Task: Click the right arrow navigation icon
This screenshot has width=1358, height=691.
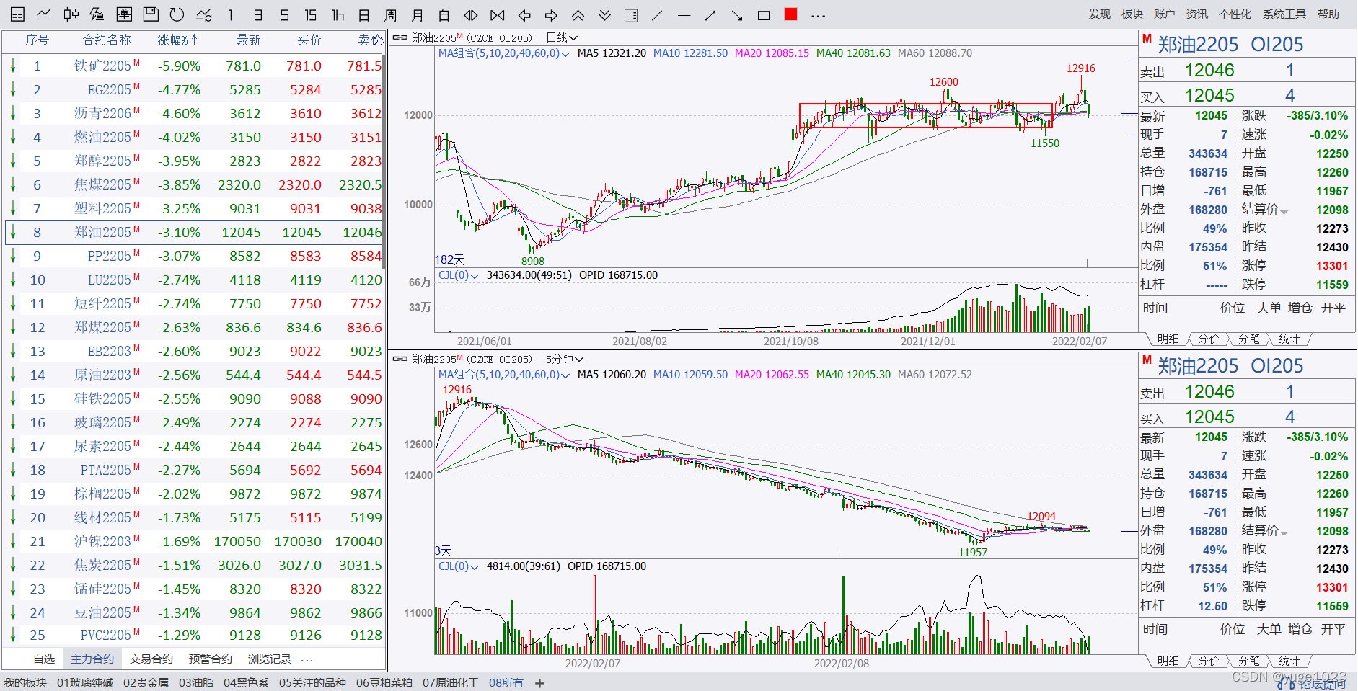Action: (551, 14)
